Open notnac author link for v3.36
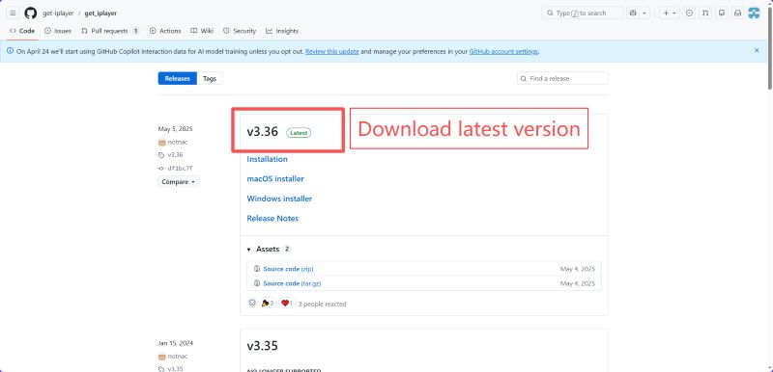The image size is (773, 372). (178, 142)
